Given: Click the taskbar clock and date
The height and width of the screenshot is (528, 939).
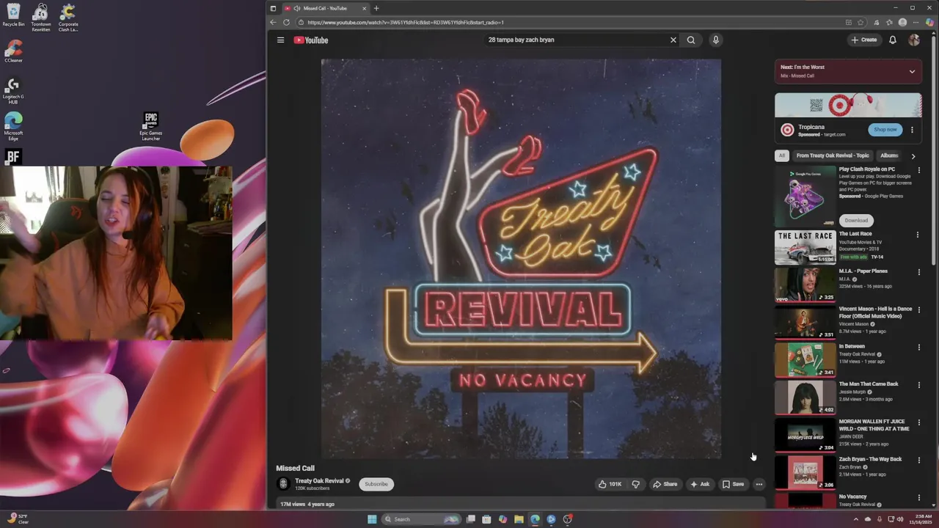Looking at the screenshot, I should click(x=921, y=519).
